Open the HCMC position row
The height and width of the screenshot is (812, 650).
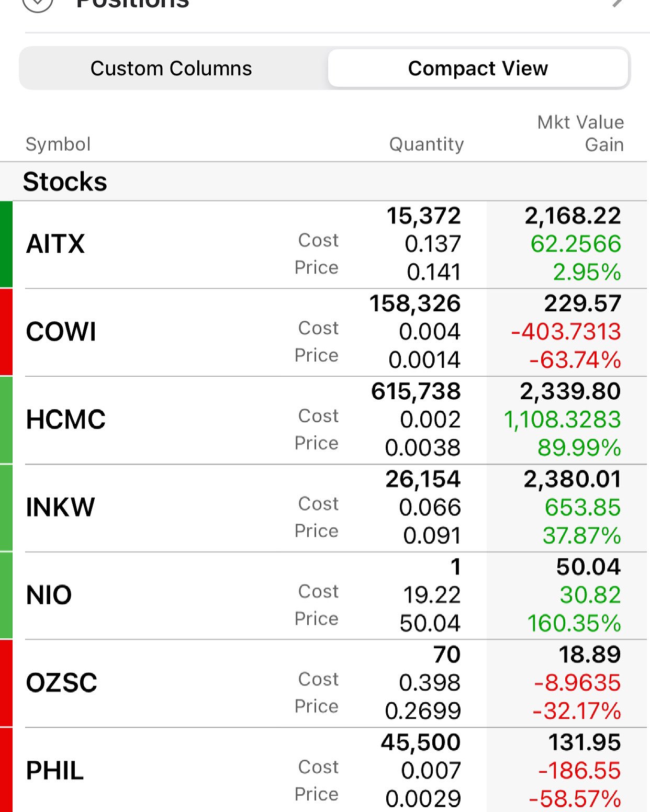(x=323, y=420)
